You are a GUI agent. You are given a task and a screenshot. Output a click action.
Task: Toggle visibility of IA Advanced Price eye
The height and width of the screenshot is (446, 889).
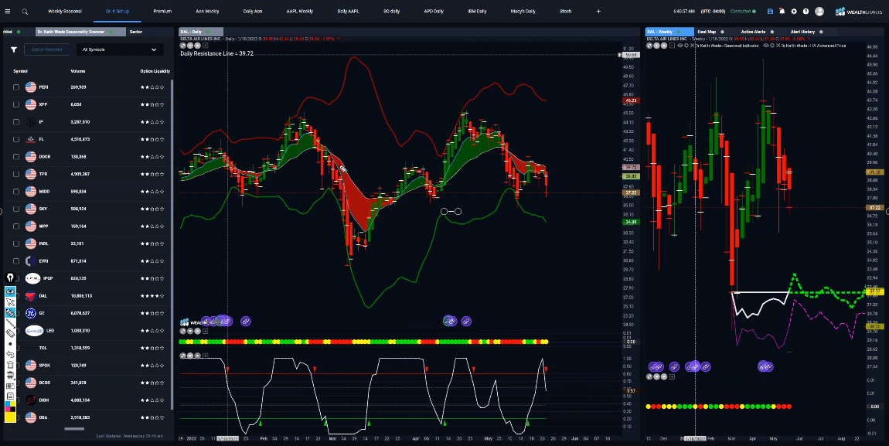pyautogui.click(x=766, y=46)
